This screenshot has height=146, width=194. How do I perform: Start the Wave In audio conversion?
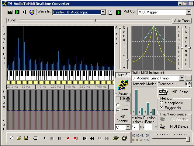pos(17,12)
